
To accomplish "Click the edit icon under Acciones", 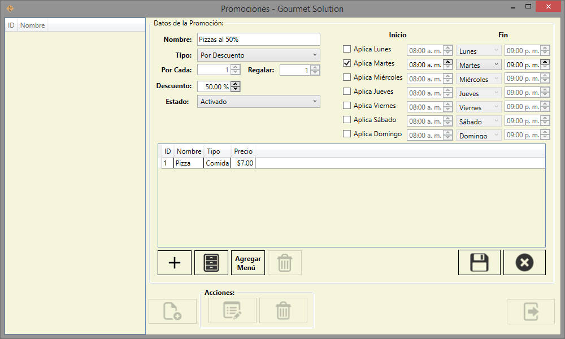I will coord(232,311).
